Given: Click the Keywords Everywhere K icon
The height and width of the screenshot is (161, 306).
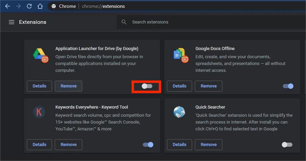Looking at the screenshot, I should point(39,112).
